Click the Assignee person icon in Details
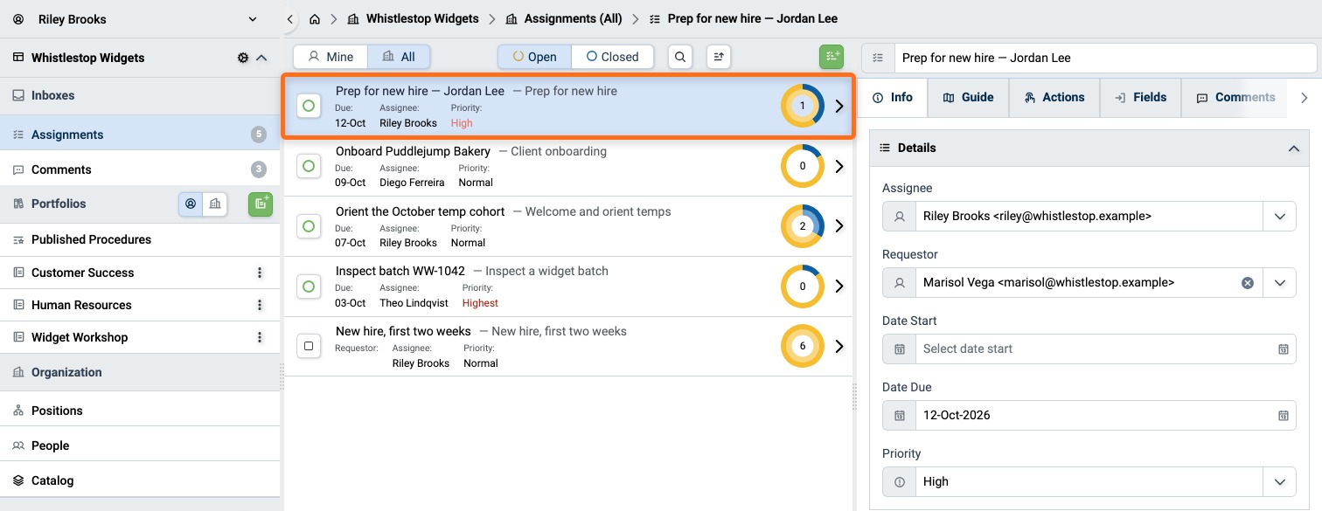Viewport: 1322px width, 511px height. (899, 216)
